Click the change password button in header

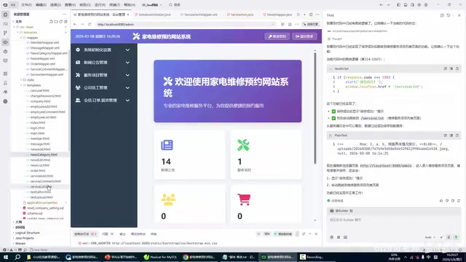(x=277, y=36)
